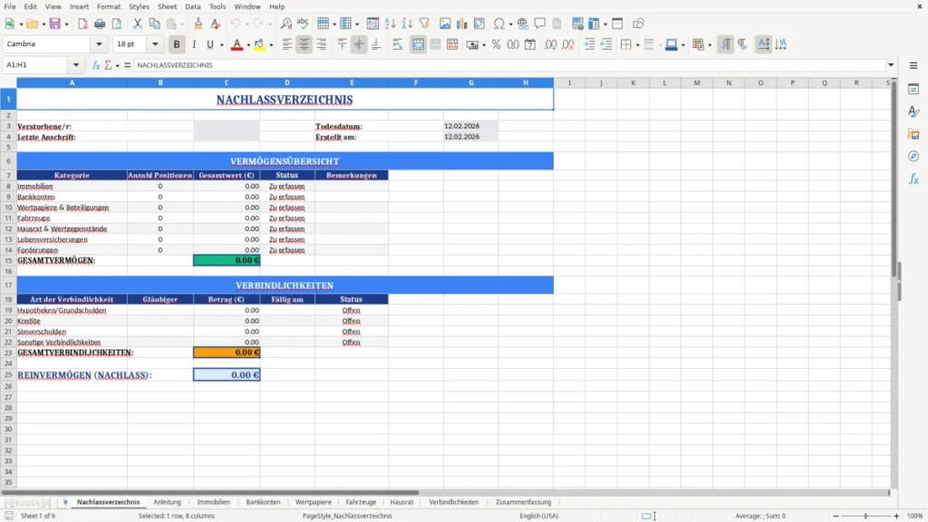Toggle vertical center alignment
This screenshot has height=522, width=928.
[359, 44]
